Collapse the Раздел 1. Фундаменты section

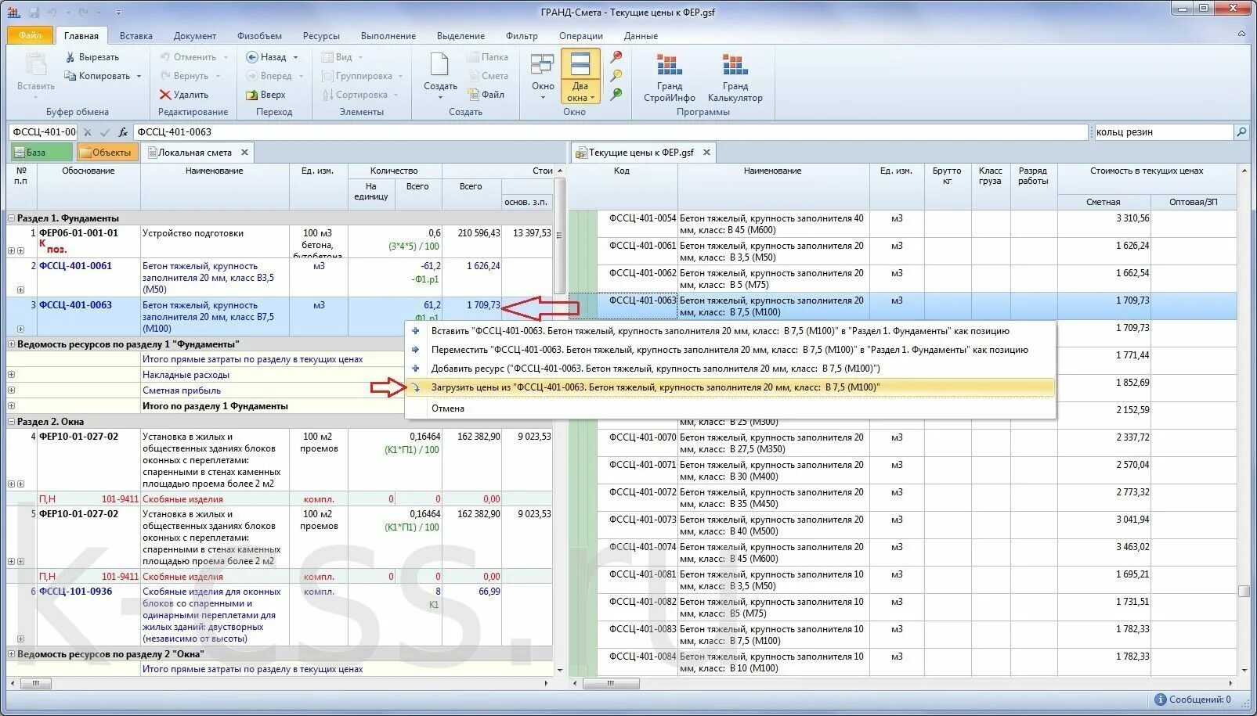click(12, 218)
